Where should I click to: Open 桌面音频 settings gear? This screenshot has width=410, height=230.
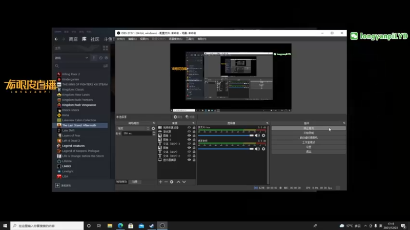[263, 149]
